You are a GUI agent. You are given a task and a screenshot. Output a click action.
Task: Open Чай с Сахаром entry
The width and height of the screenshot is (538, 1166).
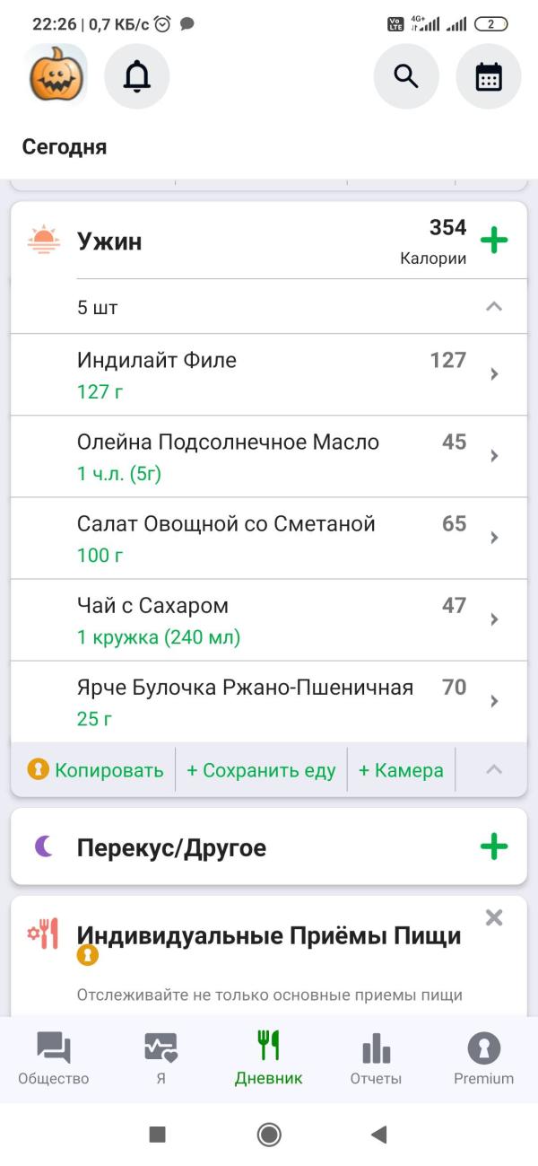(x=269, y=620)
